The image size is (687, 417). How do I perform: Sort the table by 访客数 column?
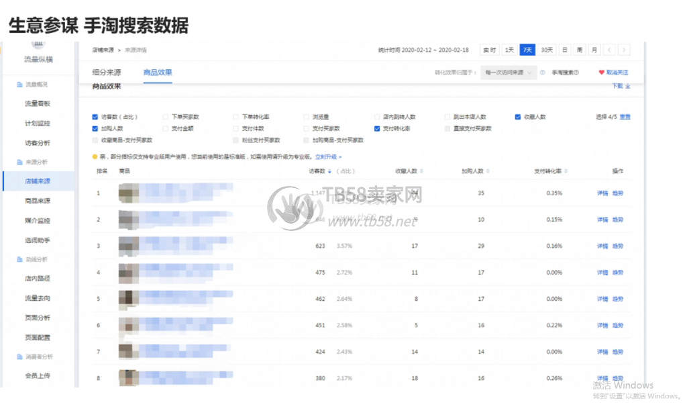(329, 171)
